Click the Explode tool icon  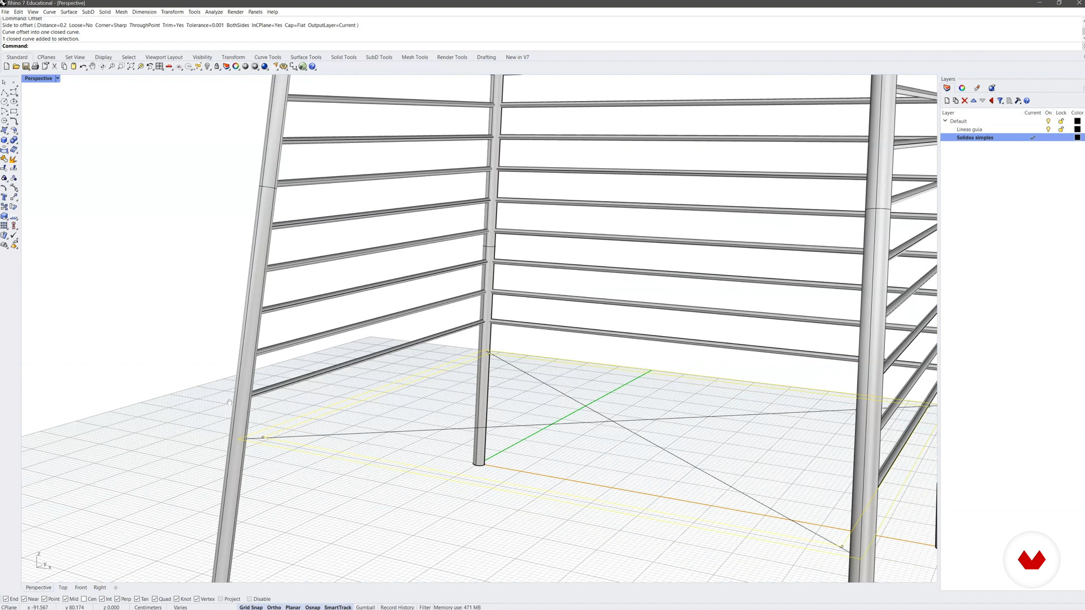pos(14,159)
